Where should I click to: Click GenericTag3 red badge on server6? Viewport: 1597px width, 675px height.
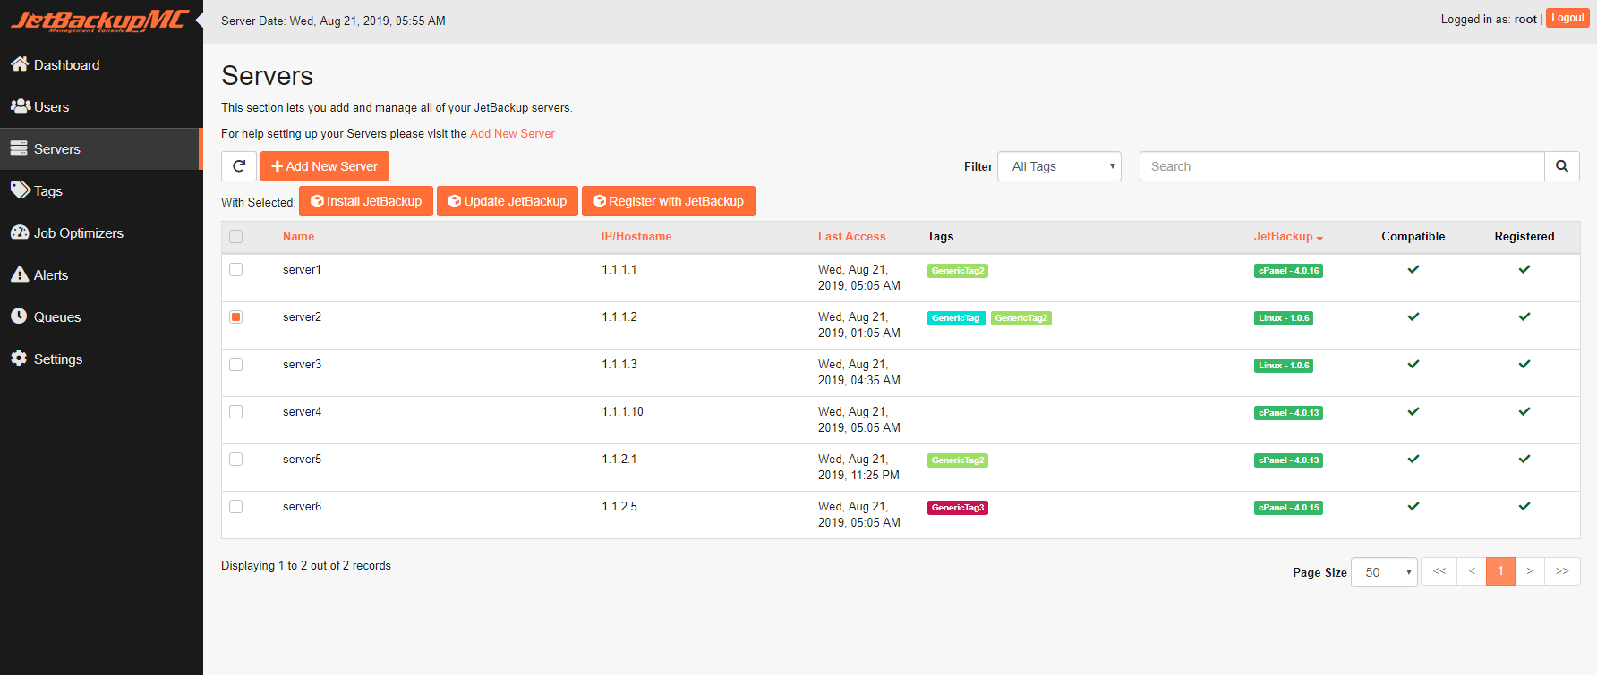click(958, 508)
